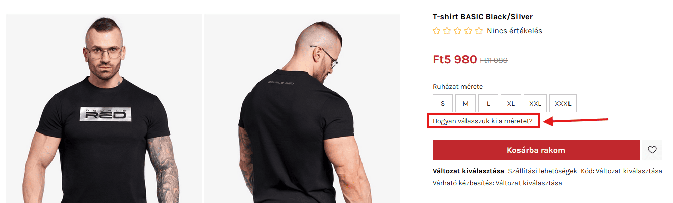
Task: Click the fifth rating star
Action: (478, 31)
